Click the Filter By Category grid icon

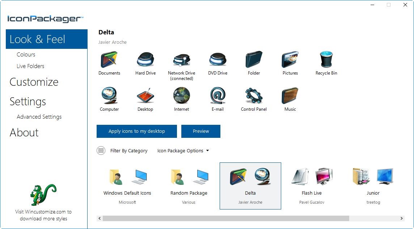tap(101, 150)
